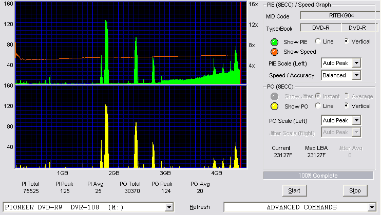Toggle the green Show PIE indicator
The height and width of the screenshot is (215, 381).
click(274, 42)
